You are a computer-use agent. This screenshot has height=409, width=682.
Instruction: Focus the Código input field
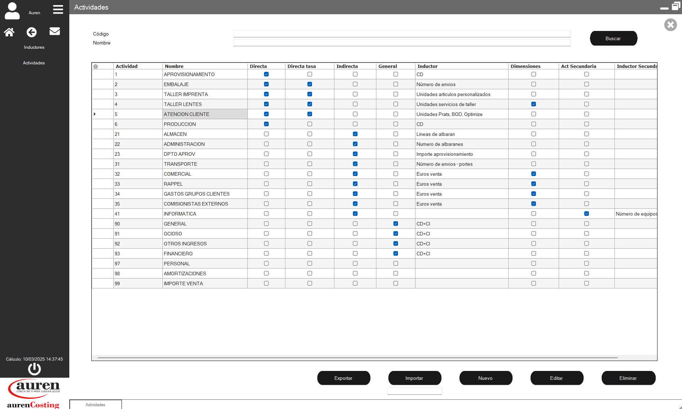tap(402, 34)
